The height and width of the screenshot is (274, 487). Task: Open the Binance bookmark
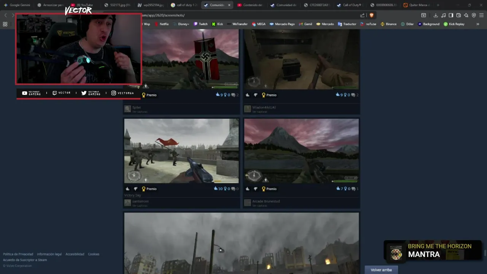[x=388, y=24]
